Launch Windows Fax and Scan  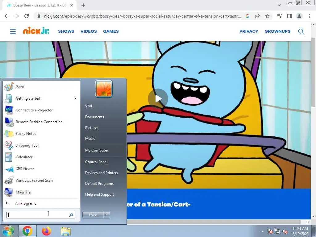click(34, 180)
